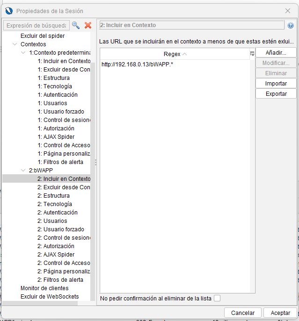Image resolution: width=299 pixels, height=321 pixels.
Task: Click the table column options icon
Action: click(252, 54)
